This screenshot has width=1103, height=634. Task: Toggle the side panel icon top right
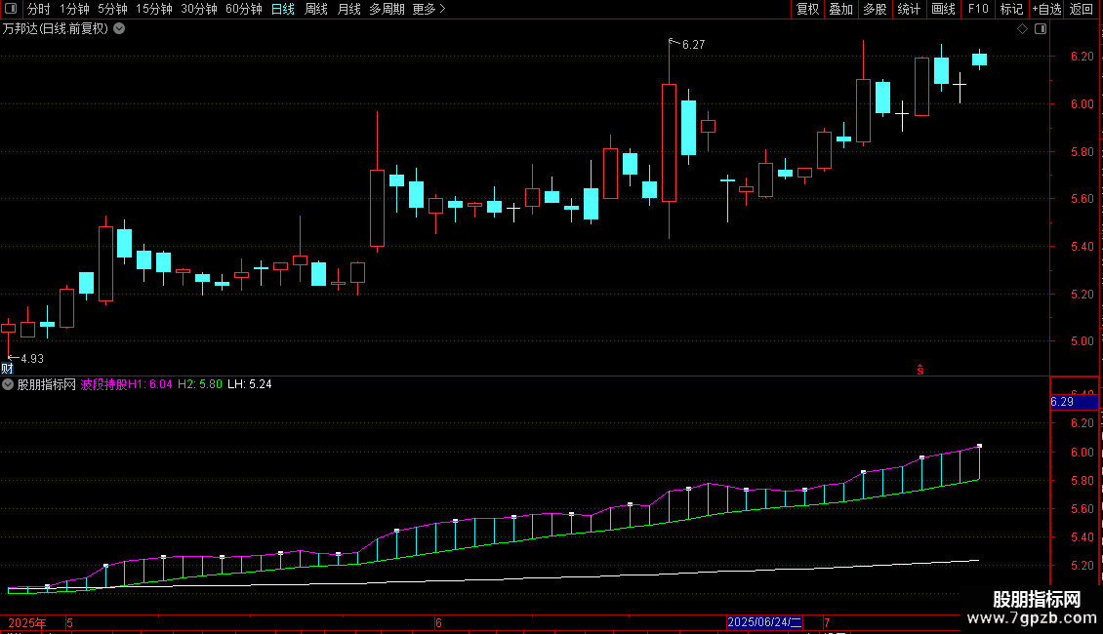coord(1041,29)
